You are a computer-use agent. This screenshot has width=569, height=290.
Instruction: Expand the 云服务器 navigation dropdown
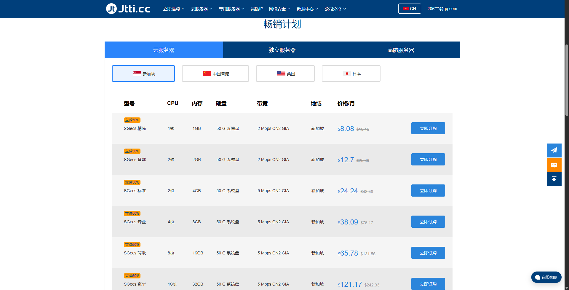(x=202, y=9)
